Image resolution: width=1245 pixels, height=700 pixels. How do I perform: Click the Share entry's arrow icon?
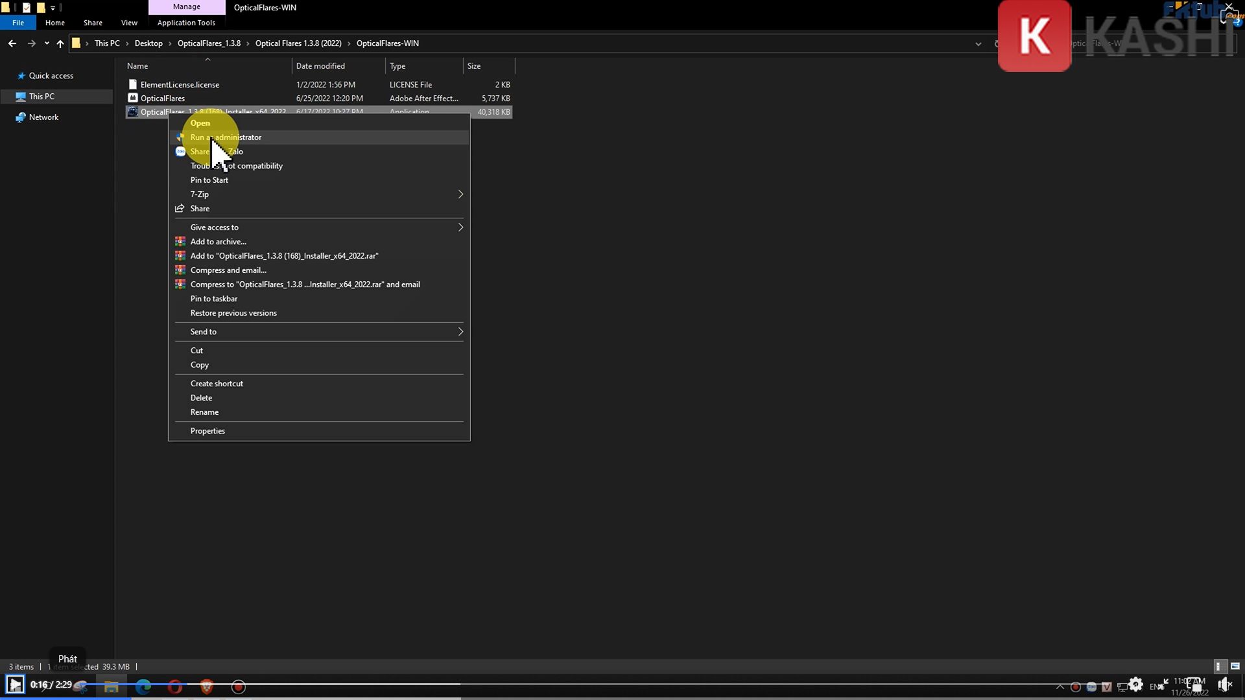click(x=180, y=209)
